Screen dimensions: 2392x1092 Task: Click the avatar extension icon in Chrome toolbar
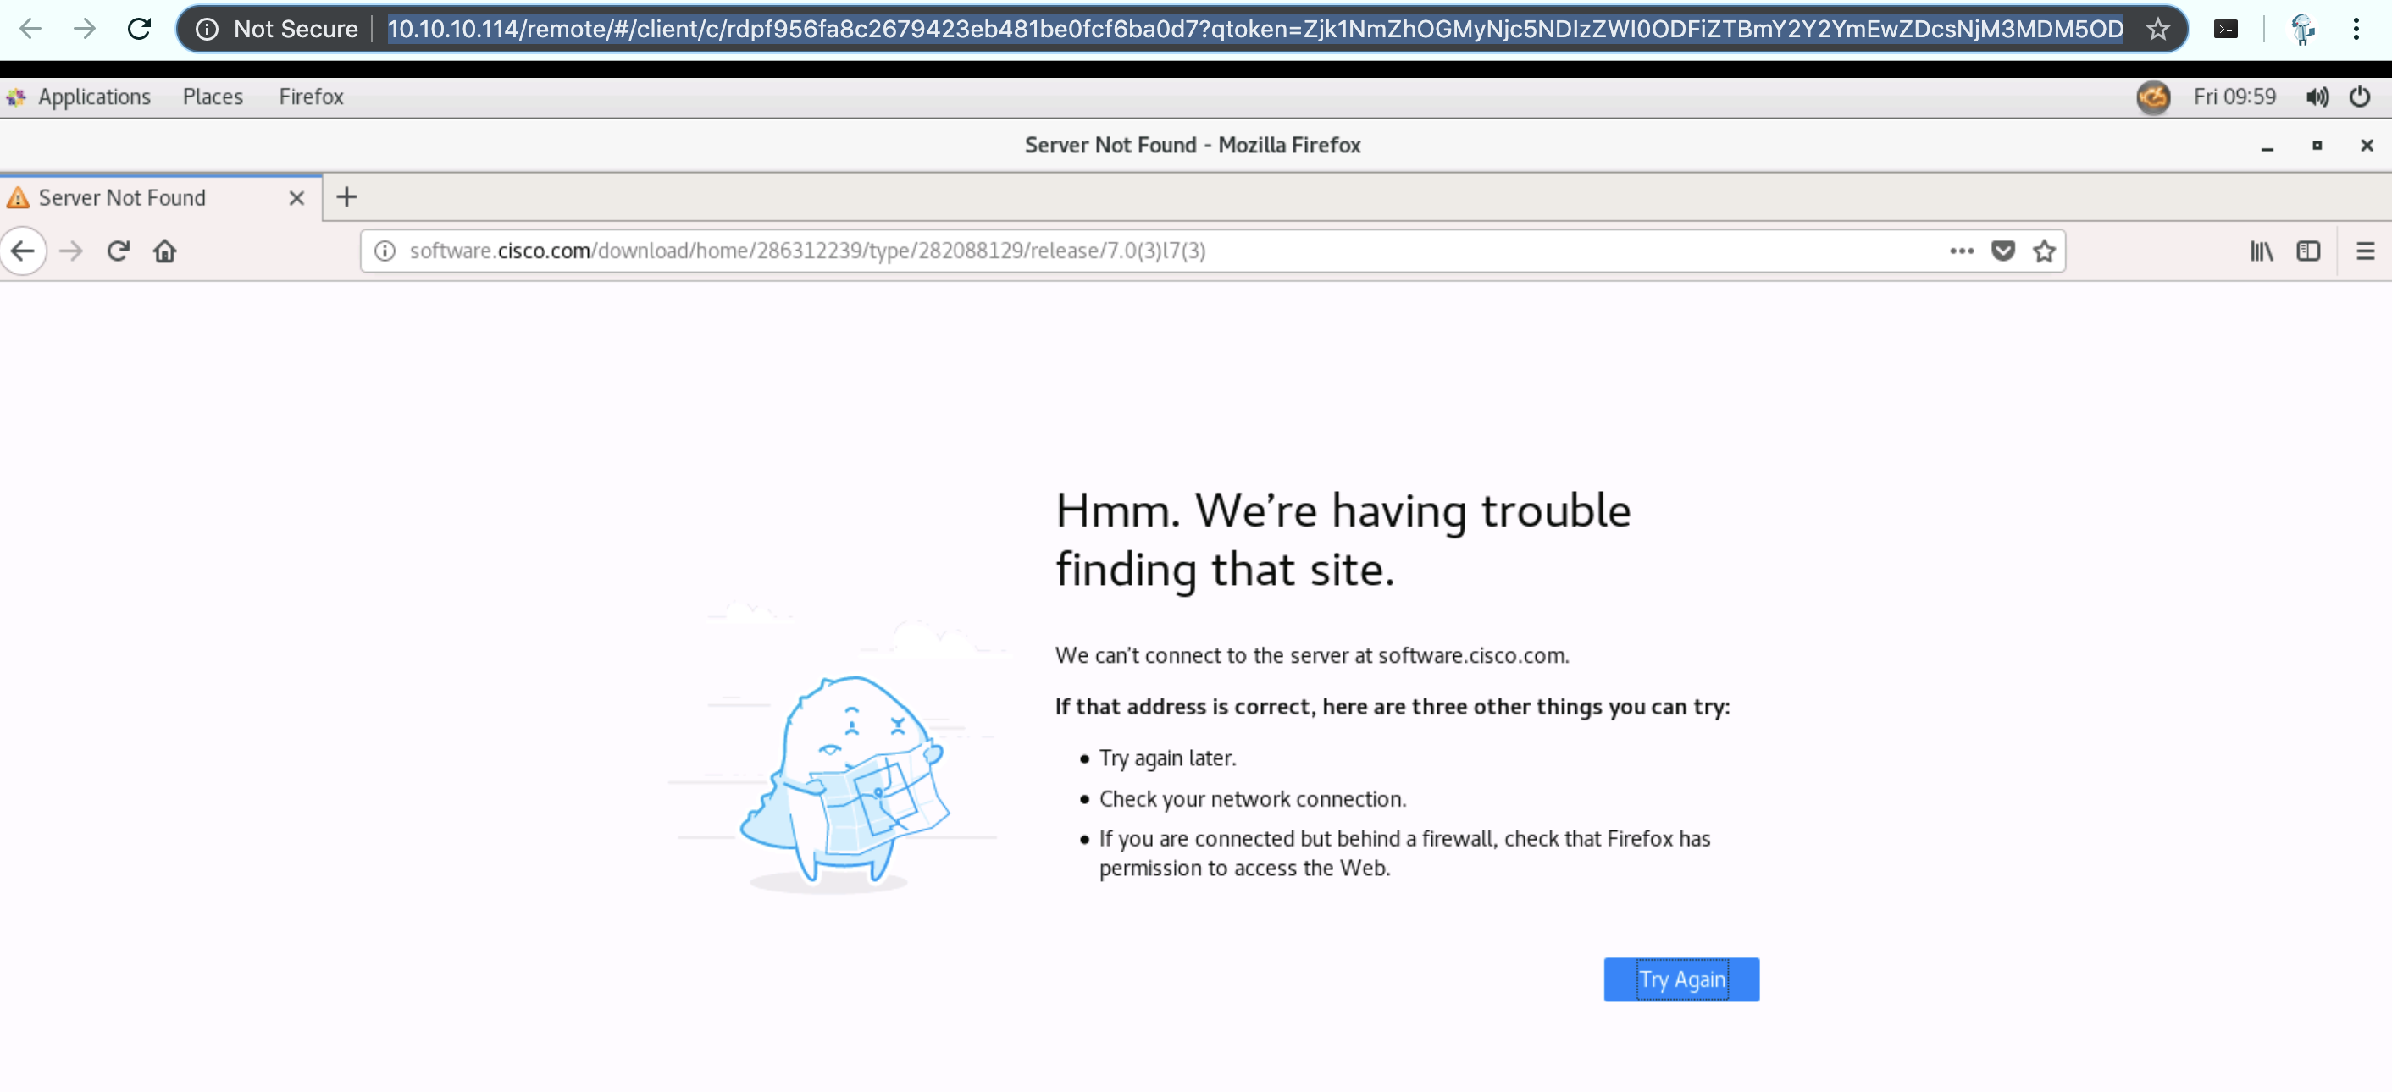pos(2302,29)
